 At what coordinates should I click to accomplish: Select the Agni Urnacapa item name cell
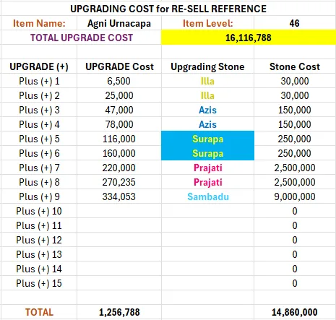[119, 23]
